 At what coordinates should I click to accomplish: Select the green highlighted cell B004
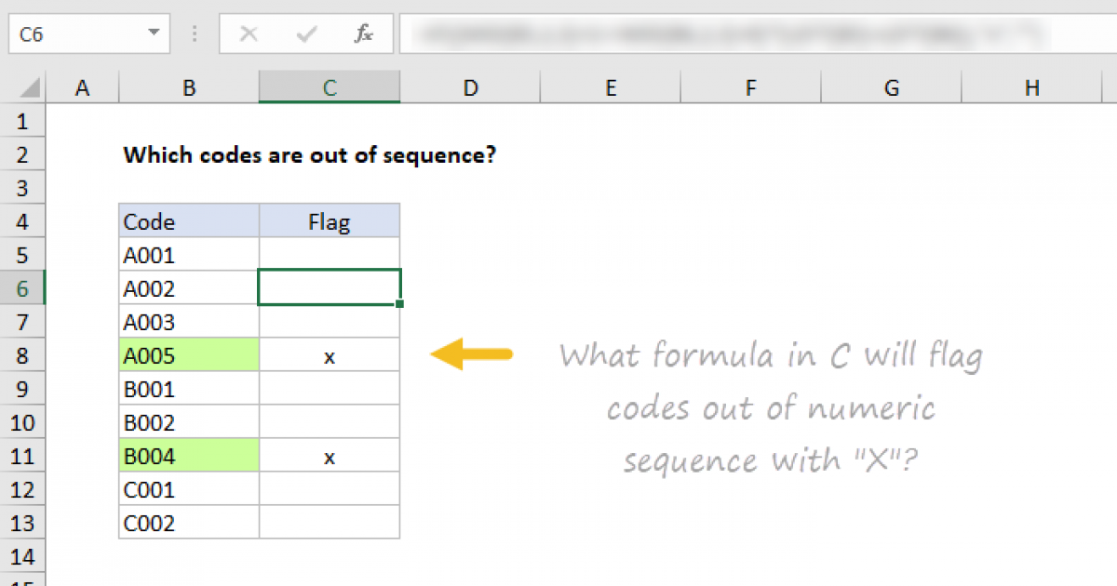[188, 456]
